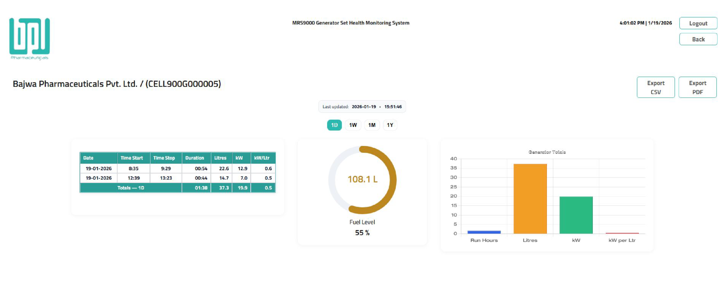The image size is (724, 282).
Task: Switch to the 1W time range
Action: (x=353, y=125)
